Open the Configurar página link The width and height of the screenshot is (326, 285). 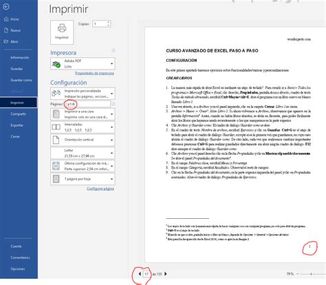100,189
